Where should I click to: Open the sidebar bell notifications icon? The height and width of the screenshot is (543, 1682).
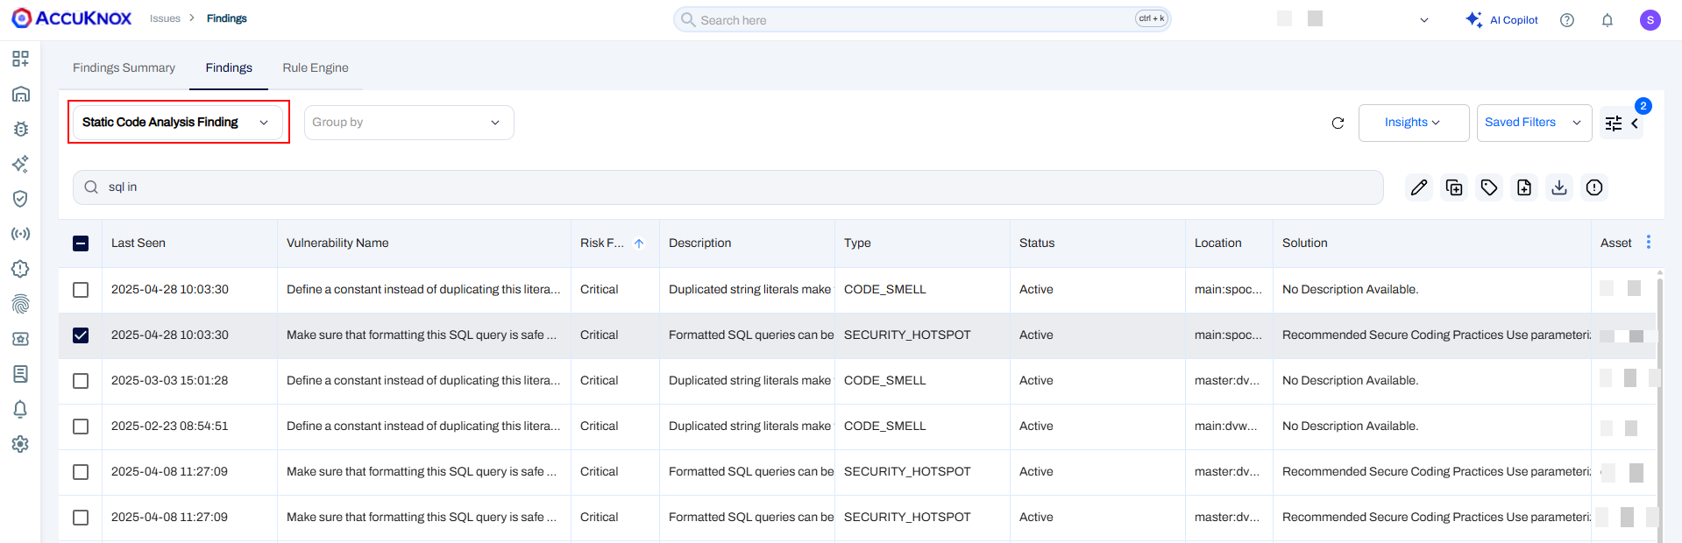pyautogui.click(x=20, y=409)
